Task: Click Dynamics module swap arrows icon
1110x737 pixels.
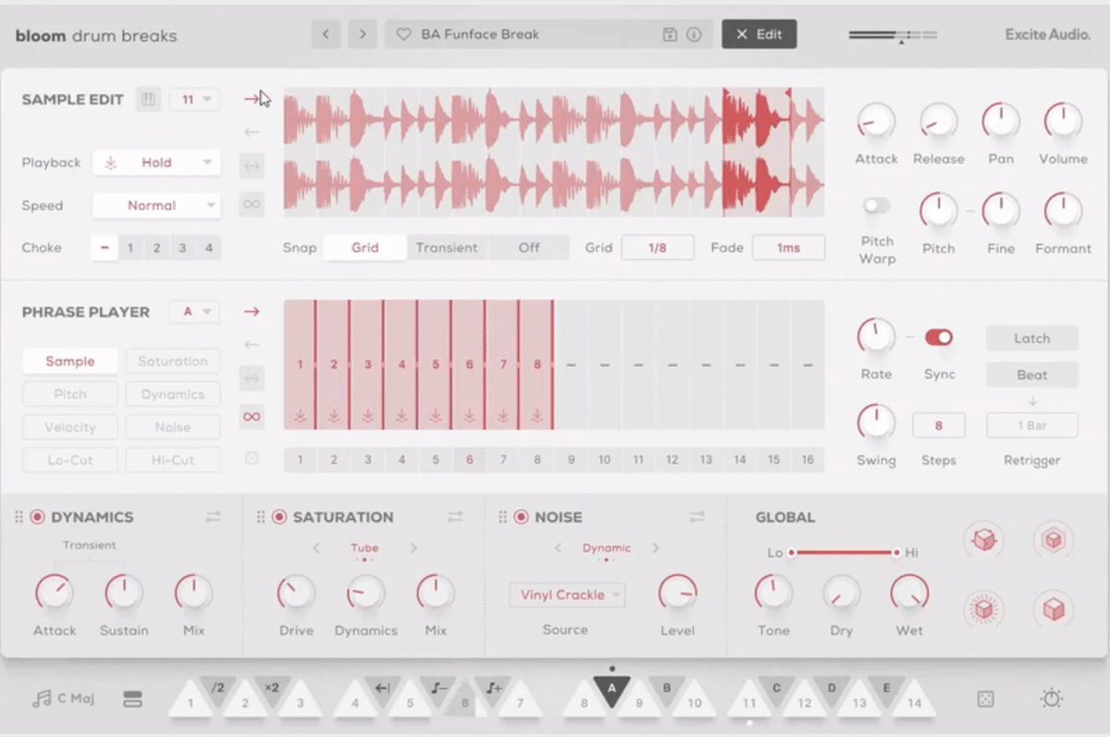Action: click(214, 517)
